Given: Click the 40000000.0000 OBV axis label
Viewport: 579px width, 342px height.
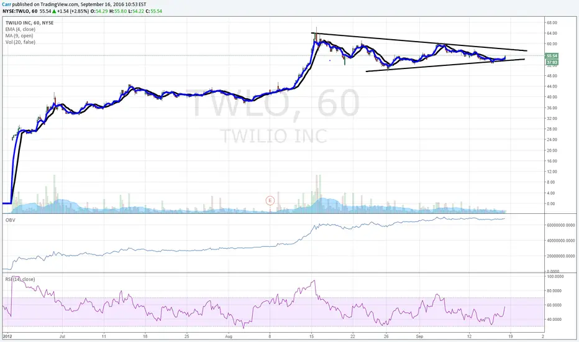Looking at the screenshot, I should pos(560,241).
